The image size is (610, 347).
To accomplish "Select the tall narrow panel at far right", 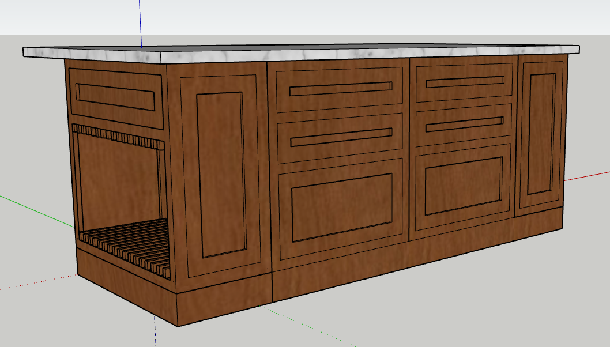I will (541, 133).
